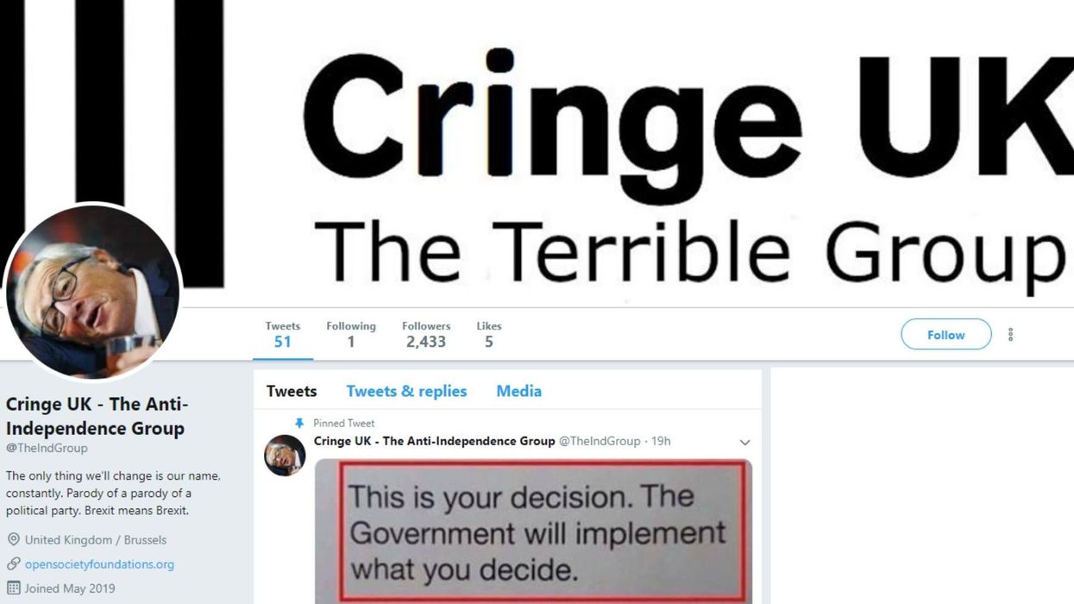Open the Followers list of 2,433
Viewport: 1074px width, 604px height.
(426, 335)
